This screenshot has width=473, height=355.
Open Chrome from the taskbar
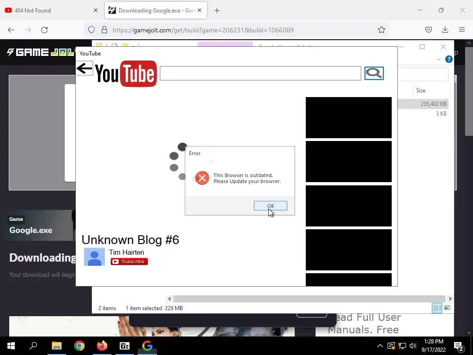(79, 346)
